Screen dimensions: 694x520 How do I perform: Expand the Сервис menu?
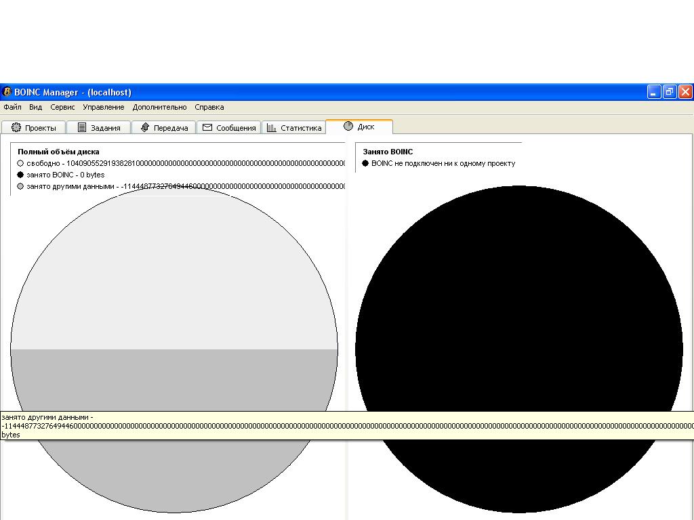coord(62,107)
